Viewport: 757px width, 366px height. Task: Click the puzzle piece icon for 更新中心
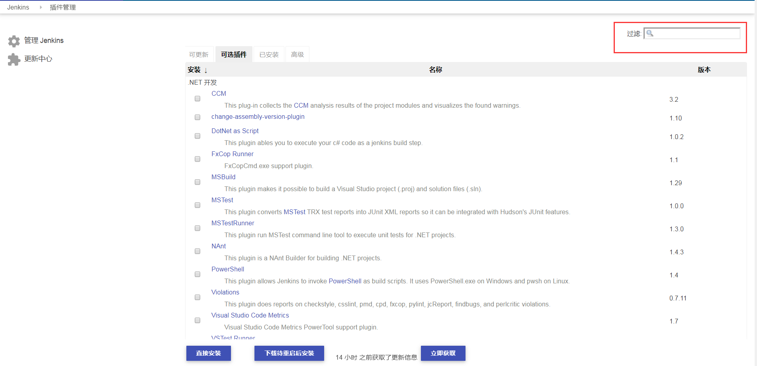[x=14, y=59]
